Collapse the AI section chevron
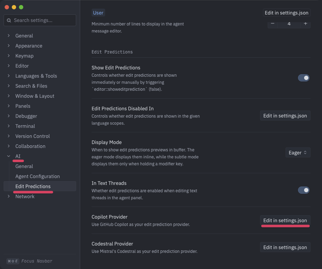322x269 pixels. (x=9, y=156)
